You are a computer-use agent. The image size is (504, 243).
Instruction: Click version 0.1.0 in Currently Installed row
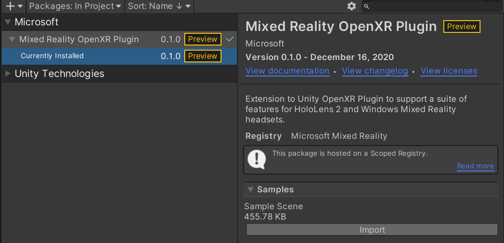[x=171, y=56]
